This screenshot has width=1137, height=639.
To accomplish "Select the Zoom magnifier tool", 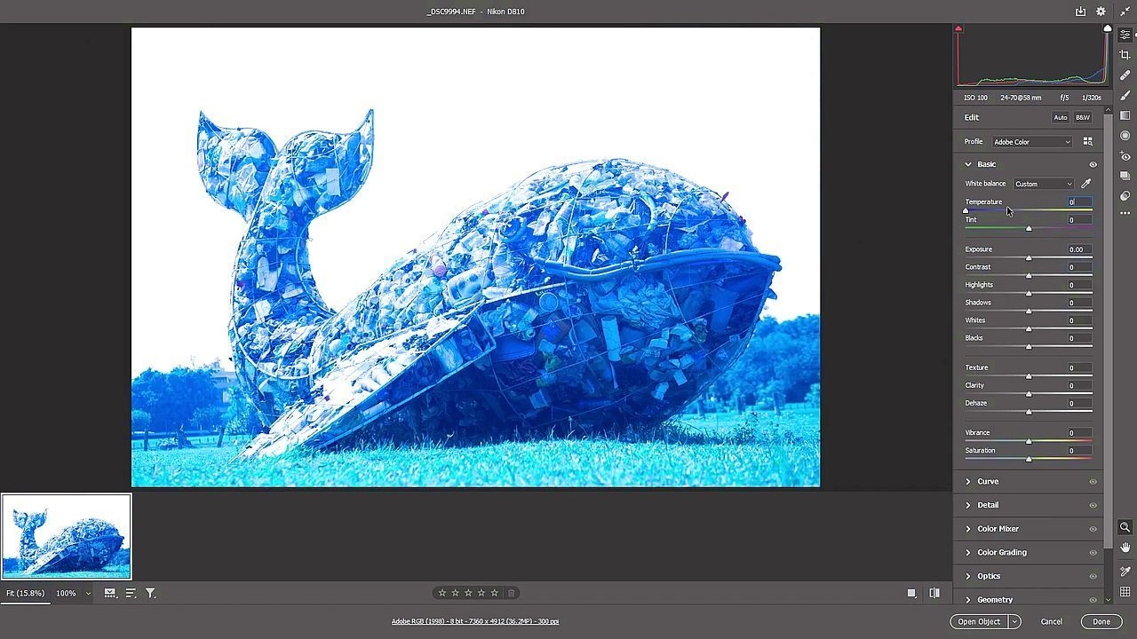I will click(x=1125, y=527).
